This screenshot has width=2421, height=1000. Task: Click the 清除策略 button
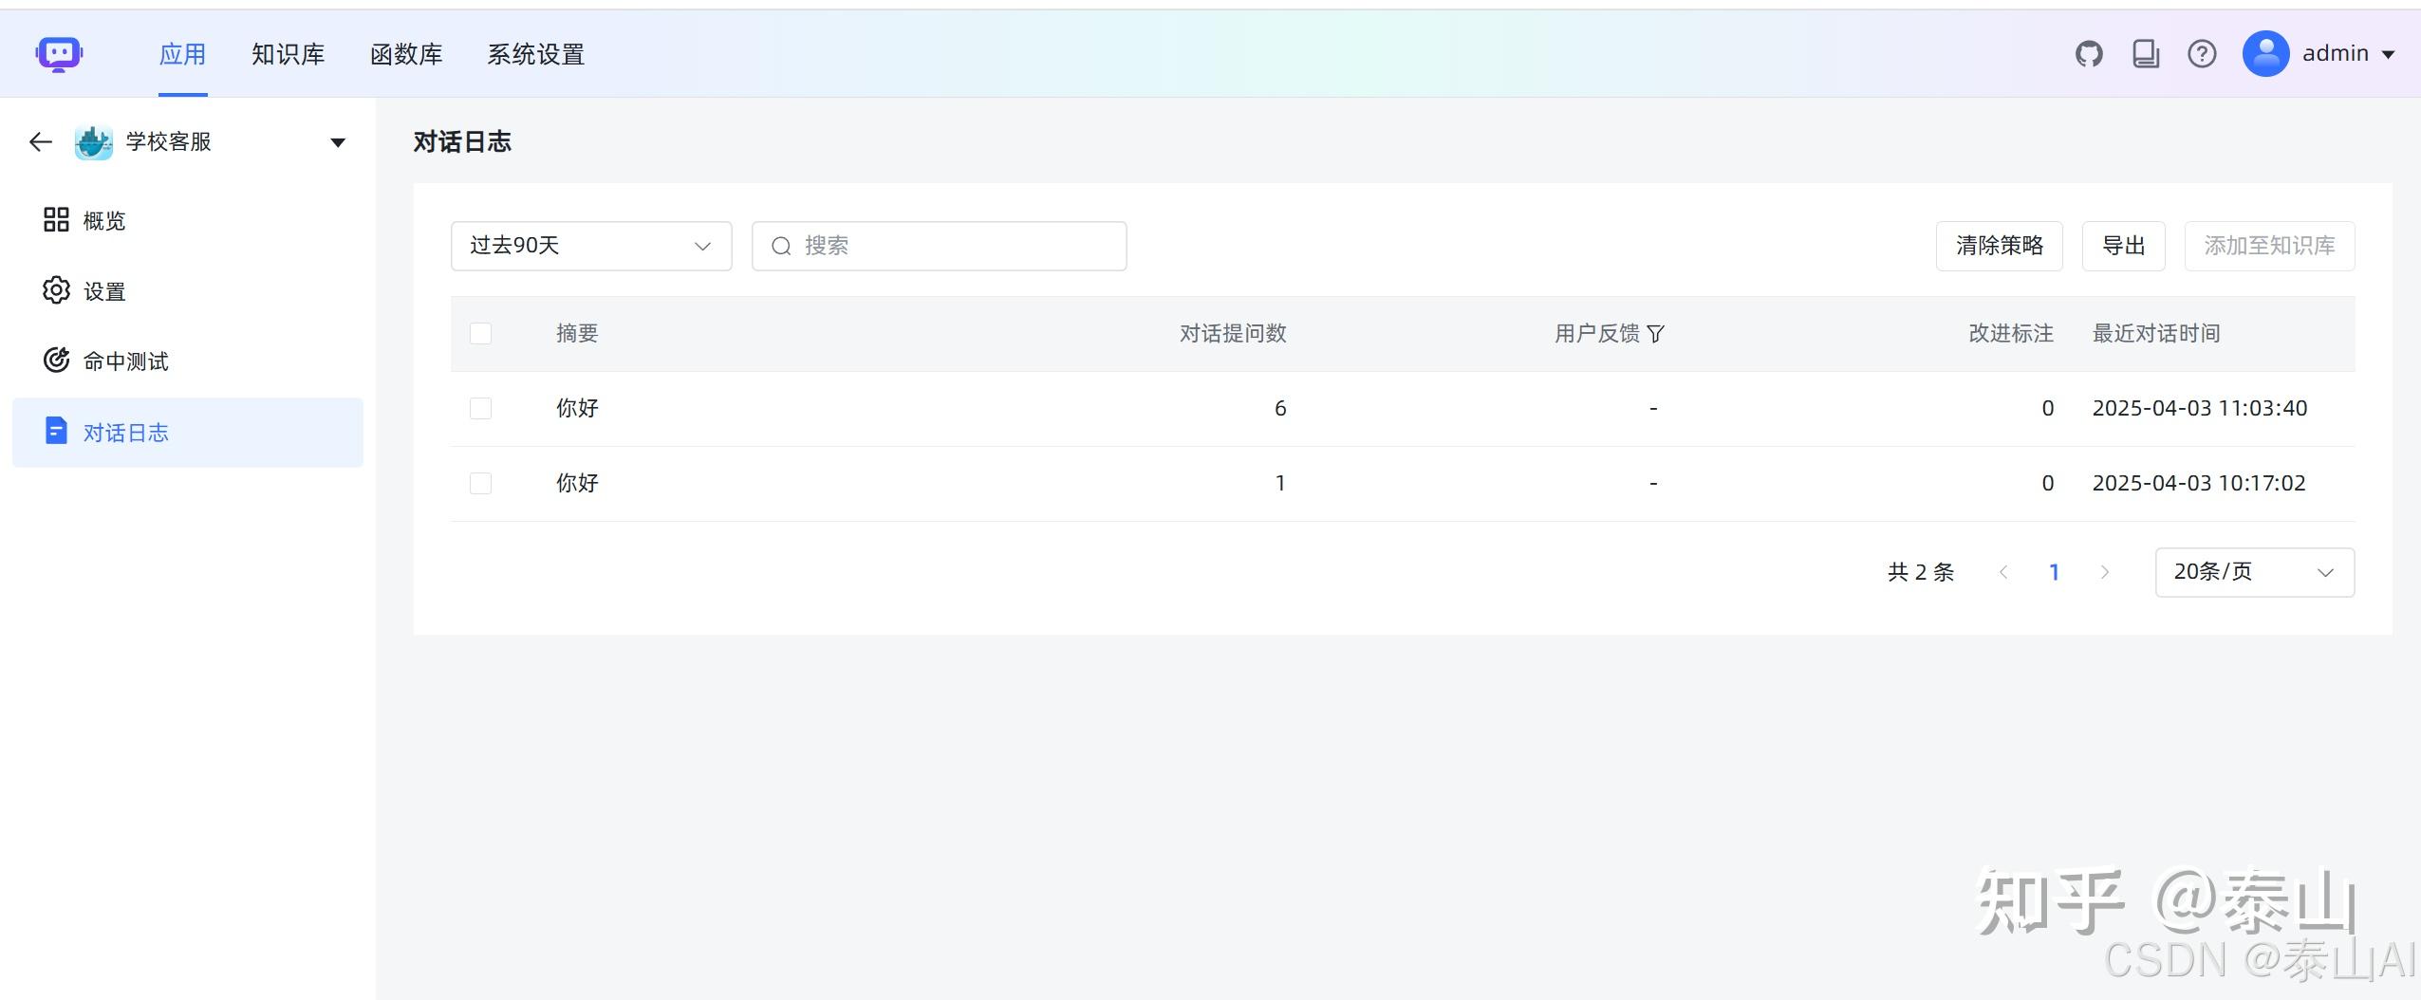point(2000,246)
